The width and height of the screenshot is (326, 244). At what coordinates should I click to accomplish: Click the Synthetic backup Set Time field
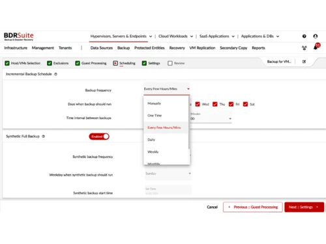tap(168, 191)
